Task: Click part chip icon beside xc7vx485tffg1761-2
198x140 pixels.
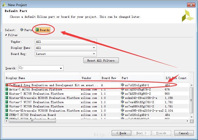Action: pyautogui.click(x=123, y=102)
